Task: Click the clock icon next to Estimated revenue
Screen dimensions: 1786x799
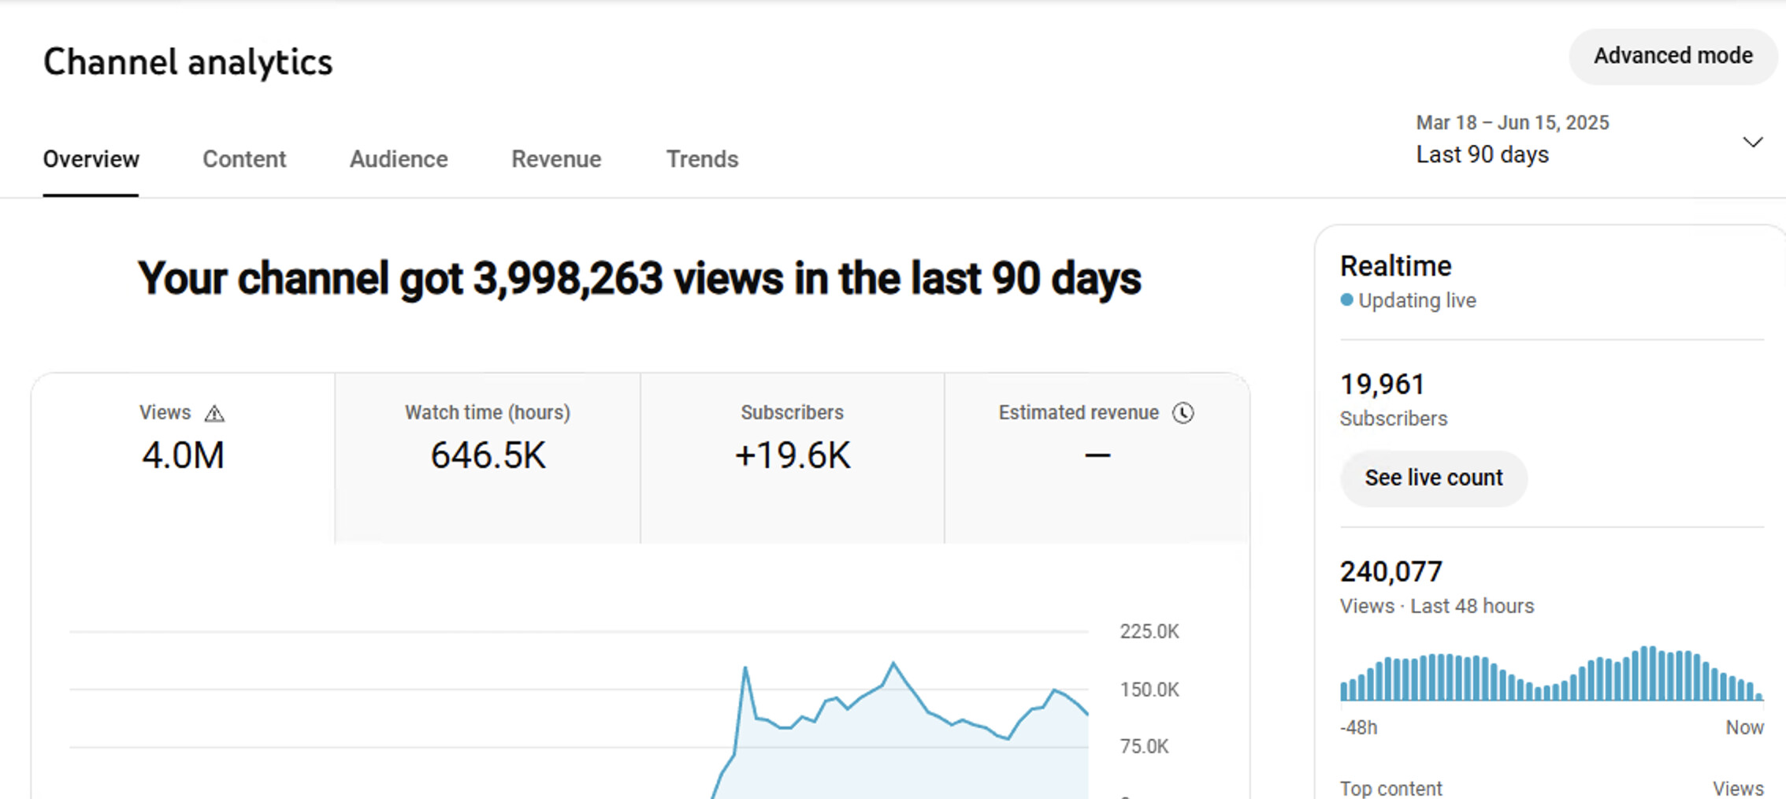Action: [x=1183, y=413]
